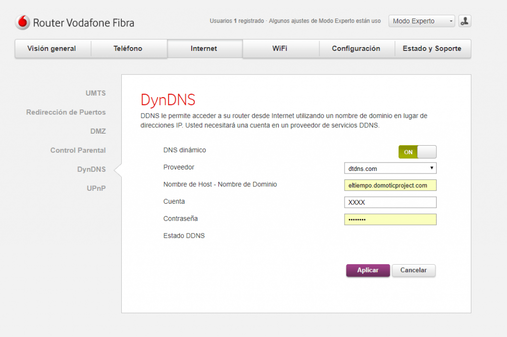Open the Proveedor dropdown
The image size is (507, 337).
(390, 168)
